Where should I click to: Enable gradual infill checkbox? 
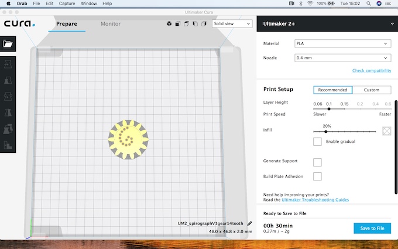pos(317,142)
